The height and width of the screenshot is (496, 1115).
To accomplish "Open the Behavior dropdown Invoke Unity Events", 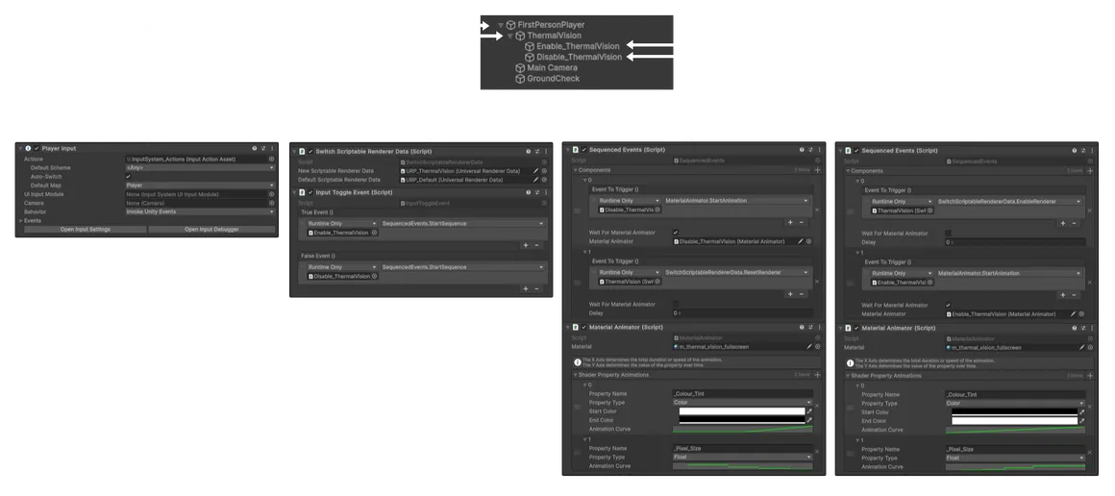I will click(200, 211).
